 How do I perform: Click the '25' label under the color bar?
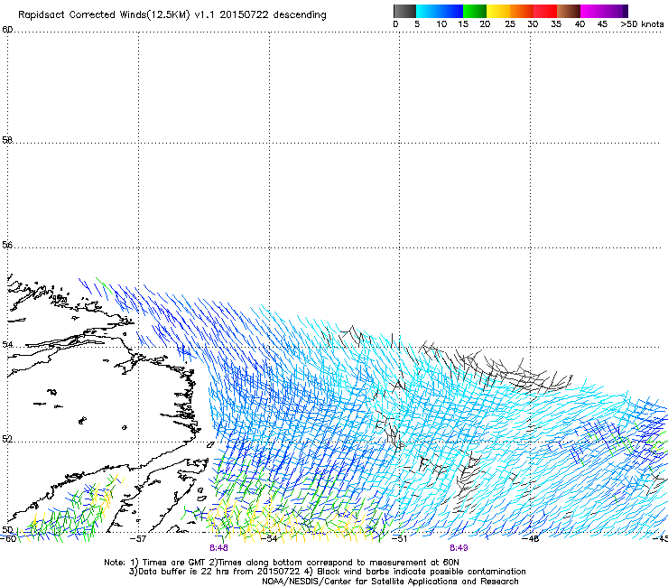(510, 24)
